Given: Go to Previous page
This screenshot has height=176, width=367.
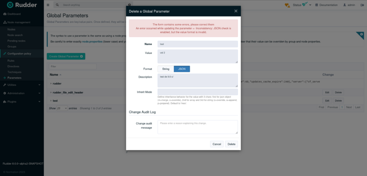Looking at the screenshot, I should coord(332,107).
